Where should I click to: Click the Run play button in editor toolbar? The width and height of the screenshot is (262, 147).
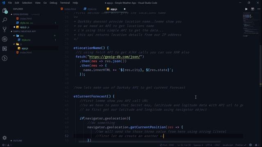[x=246, y=9]
